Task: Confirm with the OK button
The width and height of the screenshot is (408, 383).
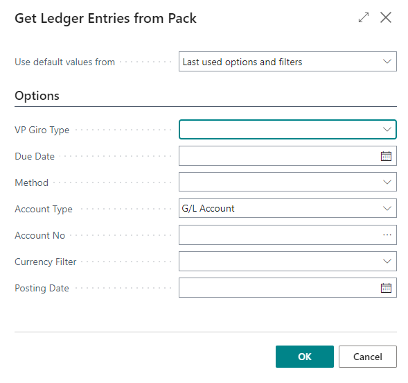Action: point(304,357)
